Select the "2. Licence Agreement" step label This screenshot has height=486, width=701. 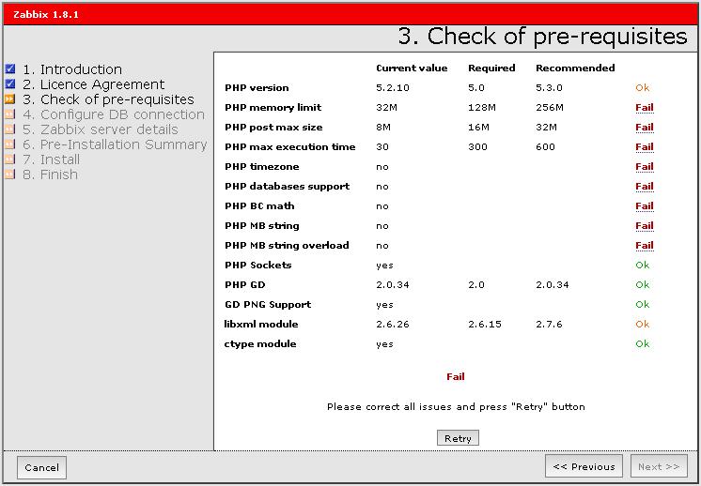(x=93, y=84)
